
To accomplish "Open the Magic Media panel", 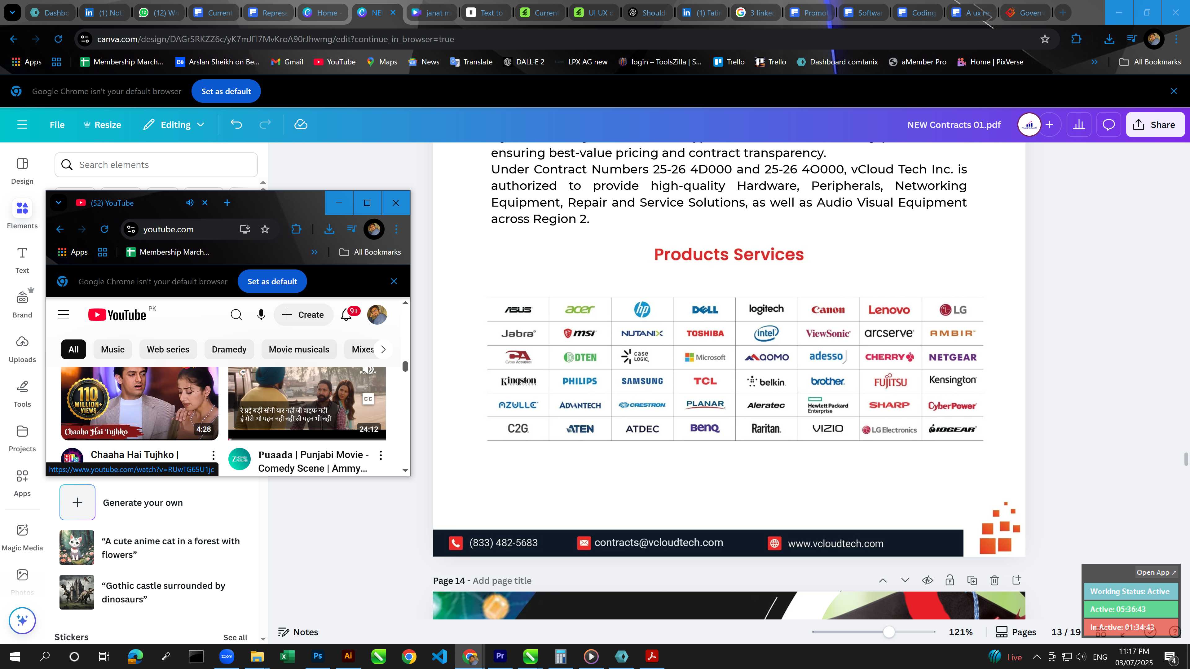I will (22, 537).
